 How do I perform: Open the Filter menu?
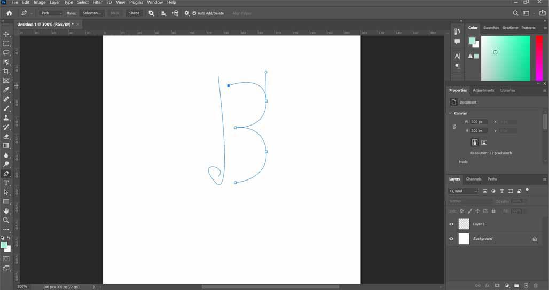point(97,3)
